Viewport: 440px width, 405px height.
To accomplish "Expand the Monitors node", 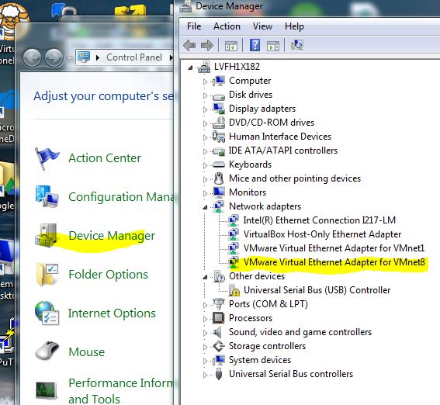I will click(x=205, y=193).
